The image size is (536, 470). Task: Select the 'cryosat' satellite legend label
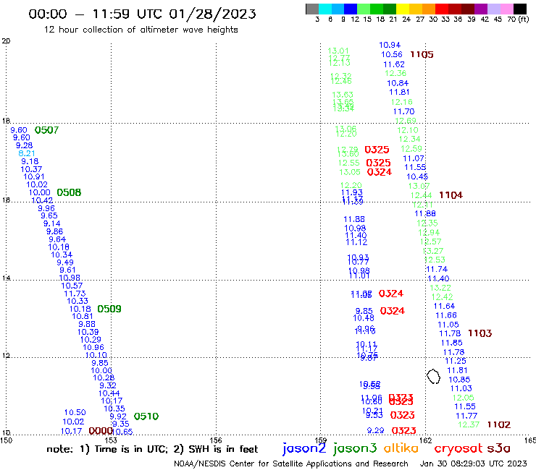point(458,448)
